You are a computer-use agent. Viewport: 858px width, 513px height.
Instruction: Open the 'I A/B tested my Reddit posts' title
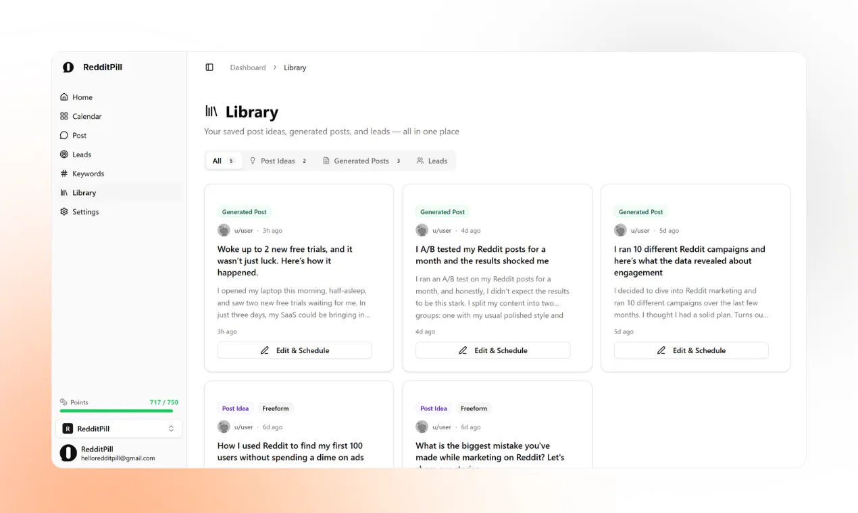tap(482, 255)
